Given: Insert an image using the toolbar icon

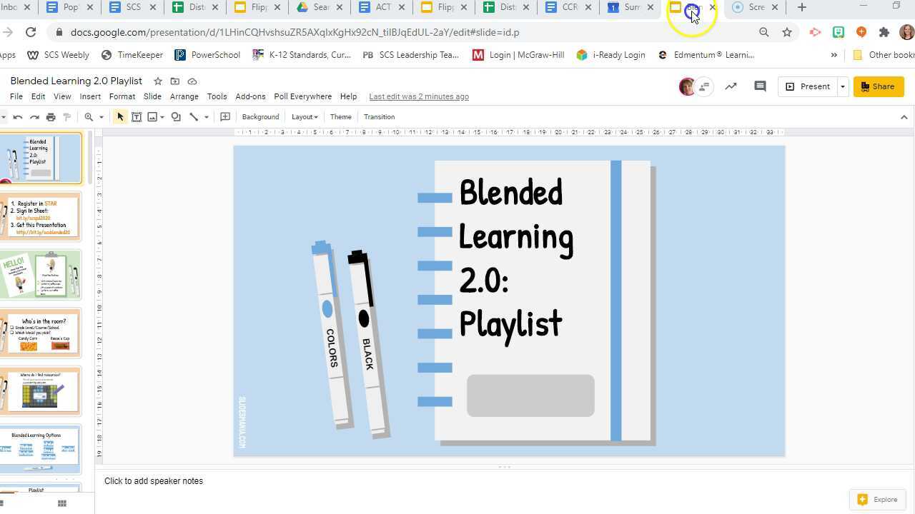Looking at the screenshot, I should pos(152,116).
